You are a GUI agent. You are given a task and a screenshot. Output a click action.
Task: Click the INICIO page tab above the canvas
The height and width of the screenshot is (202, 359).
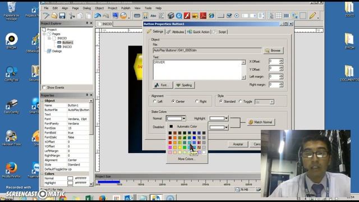(105, 24)
